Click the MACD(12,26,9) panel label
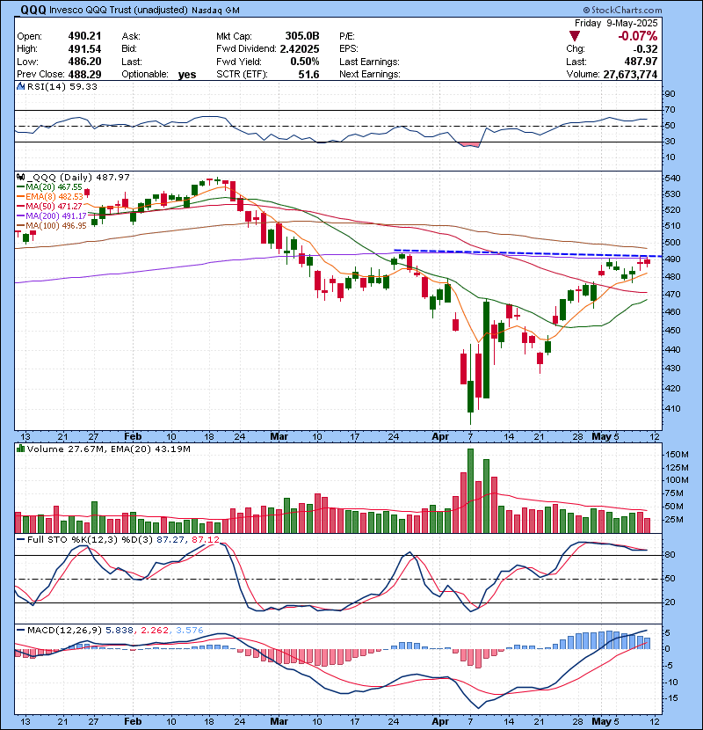703x730 pixels. 64,631
